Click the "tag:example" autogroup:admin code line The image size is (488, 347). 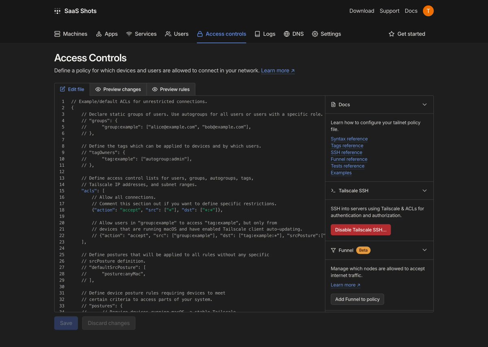(136, 159)
